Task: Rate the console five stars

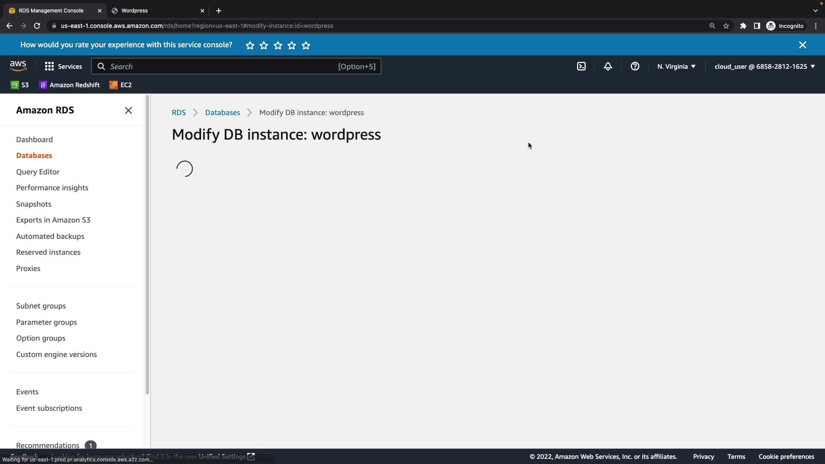Action: pyautogui.click(x=306, y=46)
